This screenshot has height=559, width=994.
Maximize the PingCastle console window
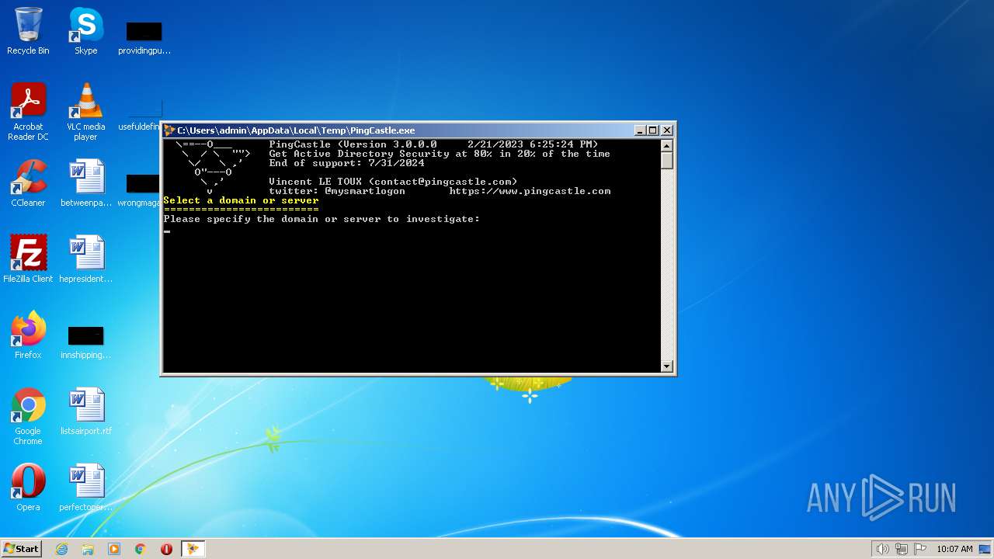tap(653, 130)
